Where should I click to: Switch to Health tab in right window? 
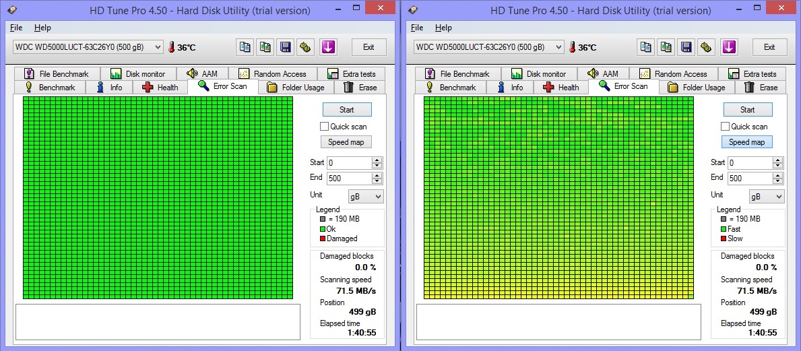click(x=561, y=88)
